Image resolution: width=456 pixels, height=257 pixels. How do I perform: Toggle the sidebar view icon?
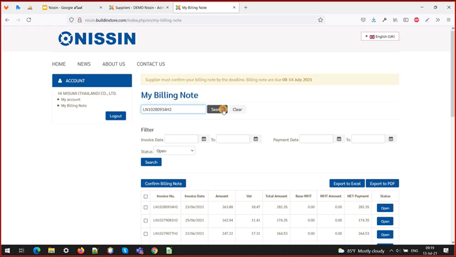pos(406,20)
